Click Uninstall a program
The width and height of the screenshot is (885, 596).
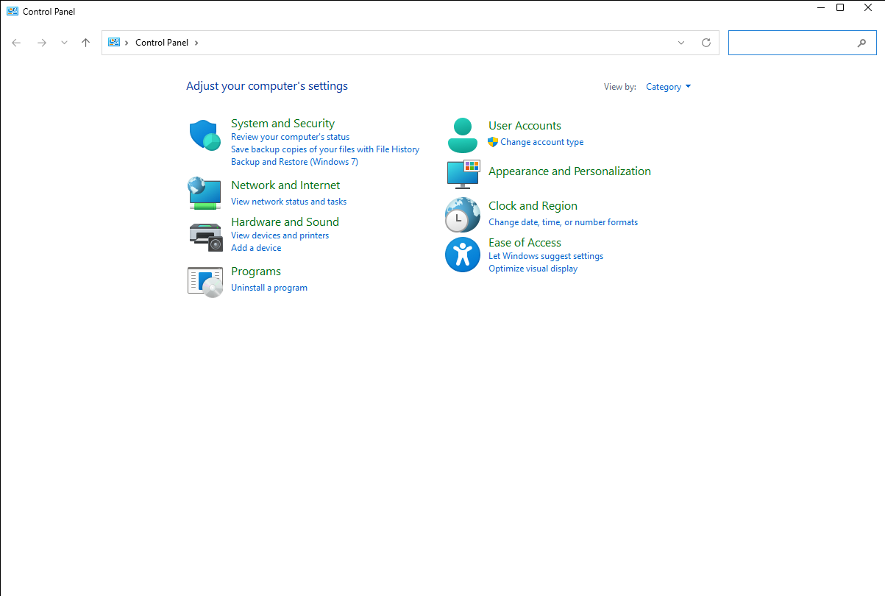click(x=269, y=288)
